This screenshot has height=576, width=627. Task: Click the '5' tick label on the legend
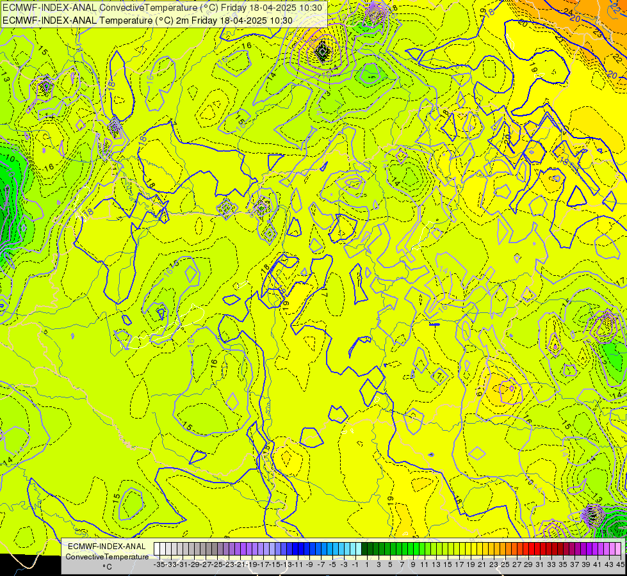tap(390, 564)
